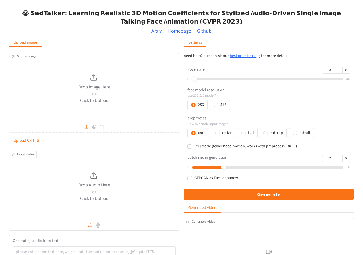The width and height of the screenshot is (363, 255).
Task: Click the batch size slider handle
Action: pyautogui.click(x=224, y=167)
